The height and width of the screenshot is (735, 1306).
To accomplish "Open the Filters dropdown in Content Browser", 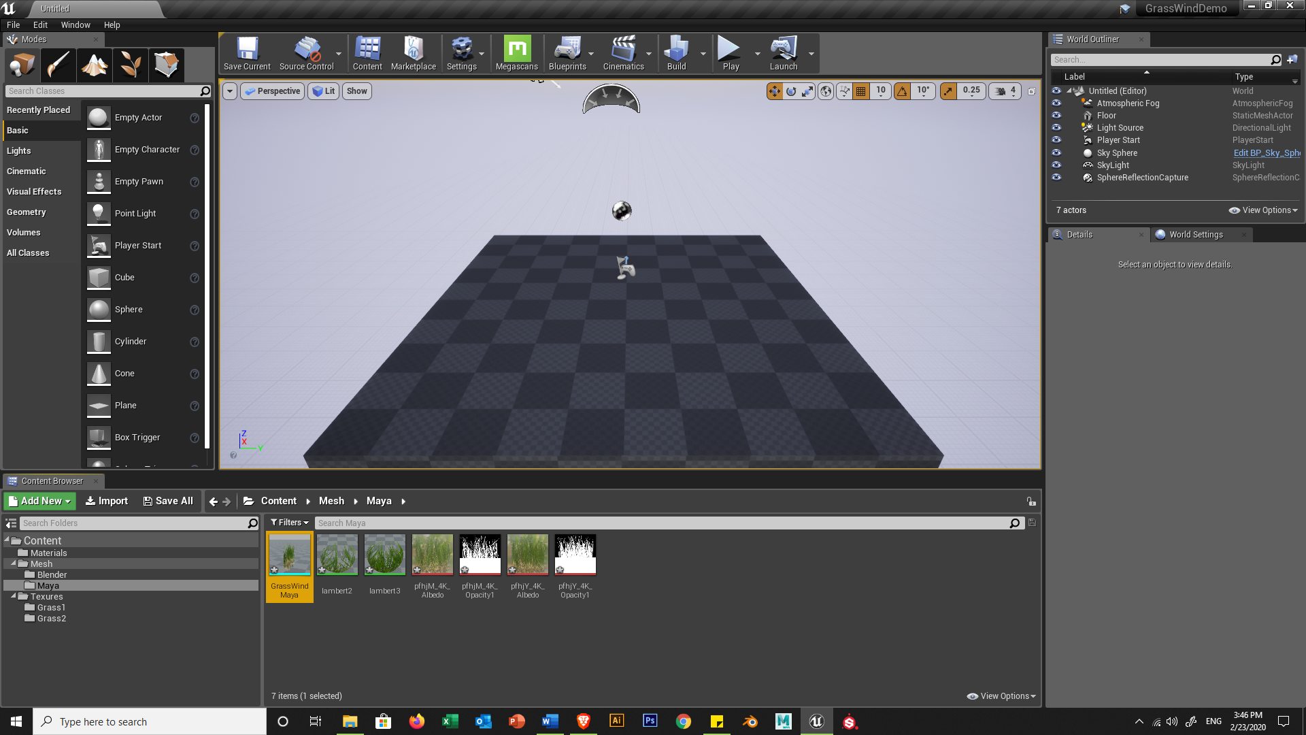I will point(289,523).
